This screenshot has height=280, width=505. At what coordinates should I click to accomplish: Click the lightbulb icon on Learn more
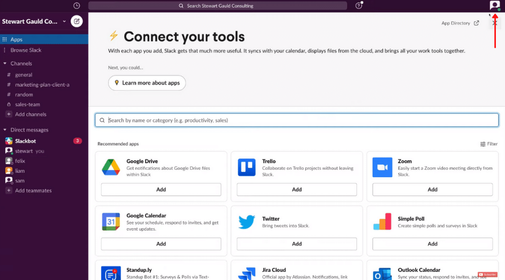(117, 83)
